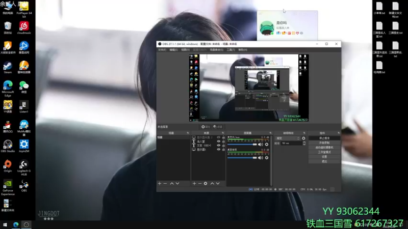
Task: Open OBS Studio desktop shortcut
Action: pos(8,146)
